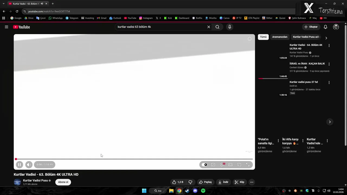
Task: Create a clip with Klip
Action: (239, 182)
